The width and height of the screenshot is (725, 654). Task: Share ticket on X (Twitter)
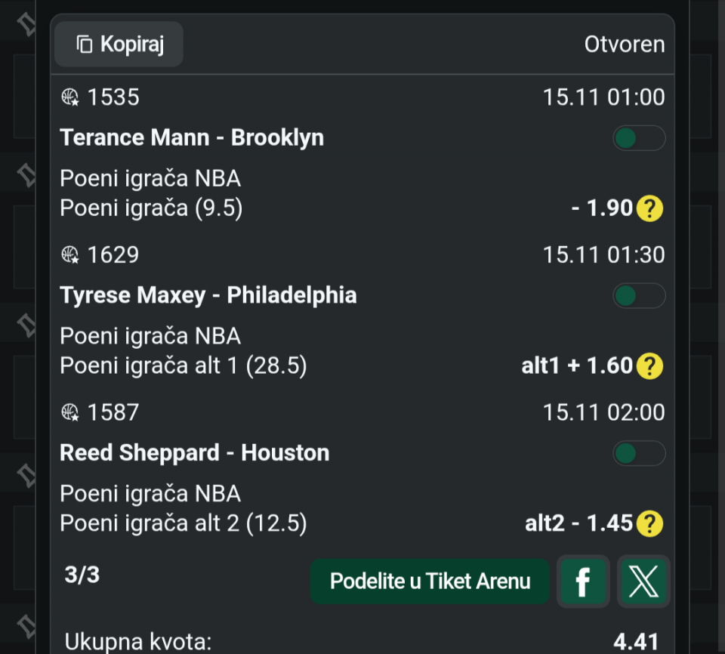pyautogui.click(x=643, y=582)
